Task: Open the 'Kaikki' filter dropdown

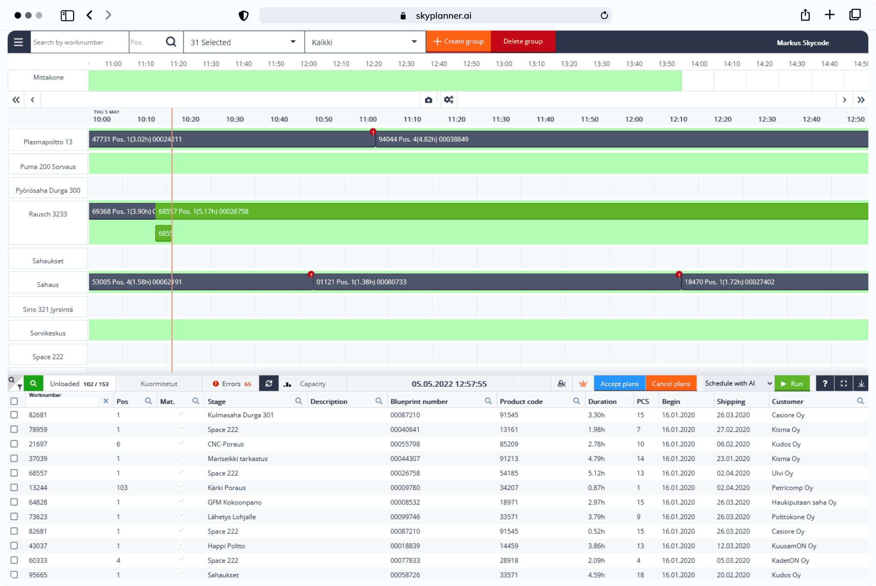Action: (364, 41)
